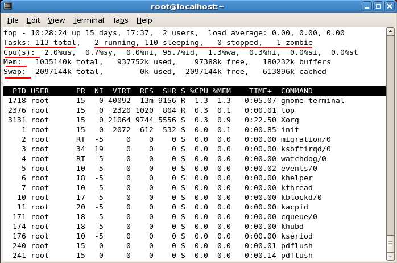This screenshot has height=263, width=397.
Task: Open the Help menu
Action: 144,20
